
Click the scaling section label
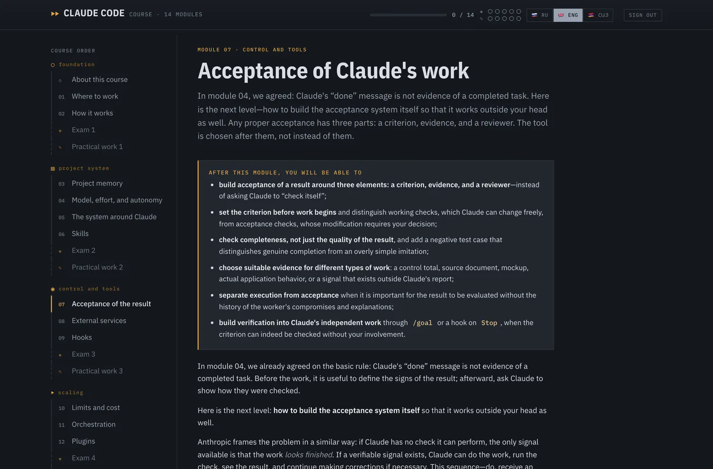(x=70, y=393)
